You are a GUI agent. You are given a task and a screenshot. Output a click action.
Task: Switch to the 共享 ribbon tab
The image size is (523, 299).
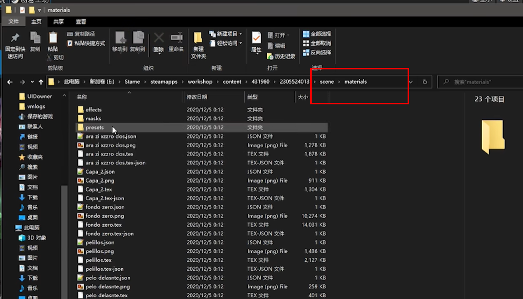[x=58, y=22]
